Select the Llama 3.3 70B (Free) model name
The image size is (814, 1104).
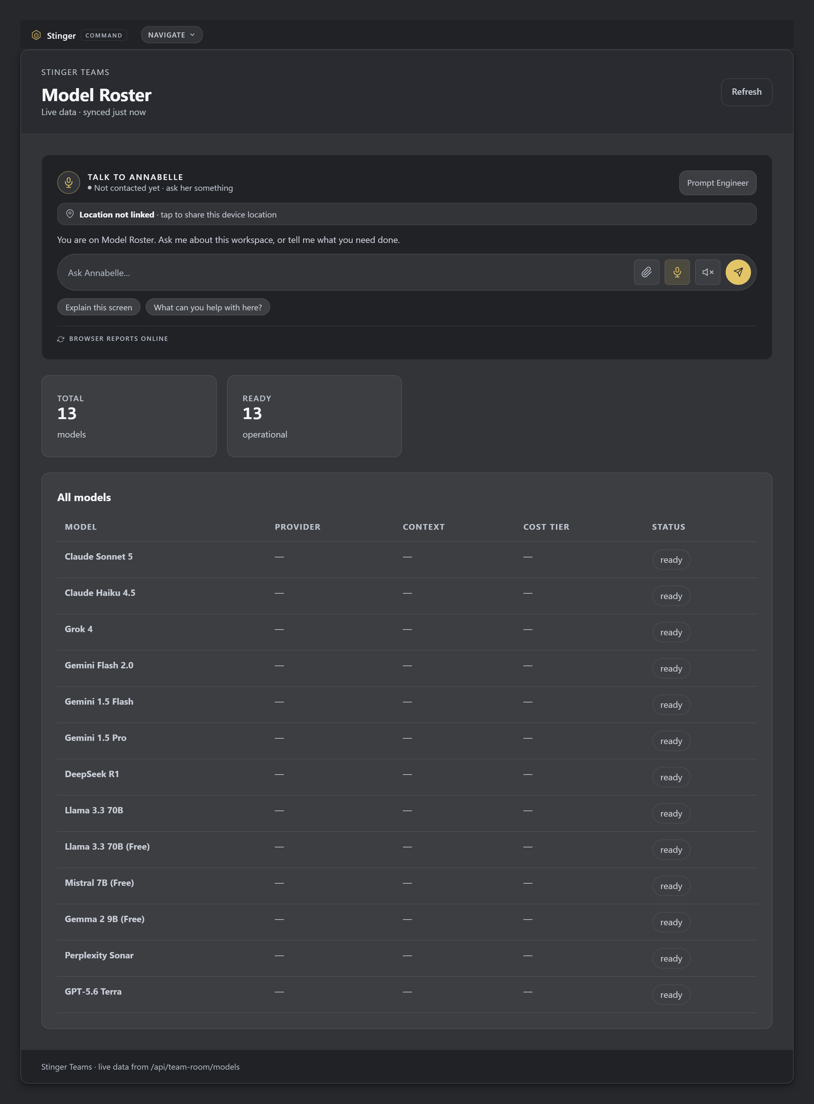coord(107,847)
